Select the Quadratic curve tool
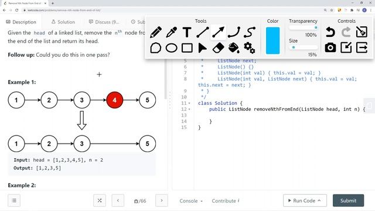Screen dimensions: 375x211 (x=234, y=32)
